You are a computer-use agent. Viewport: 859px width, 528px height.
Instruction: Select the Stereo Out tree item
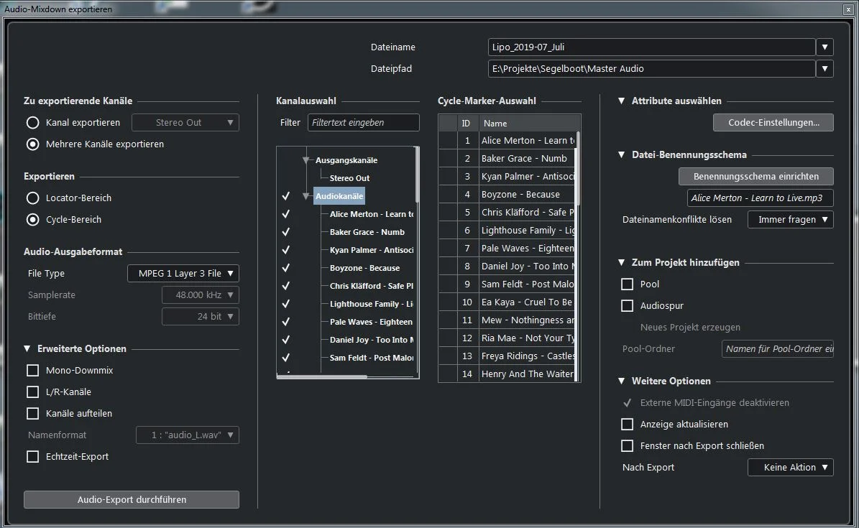[x=349, y=178]
